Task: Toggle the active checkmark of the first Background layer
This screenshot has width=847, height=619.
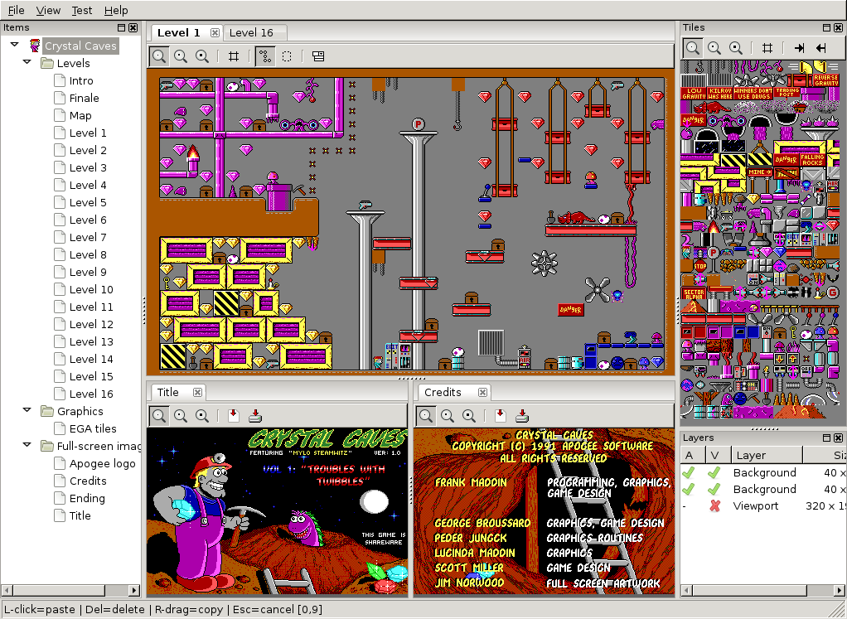Action: click(688, 472)
